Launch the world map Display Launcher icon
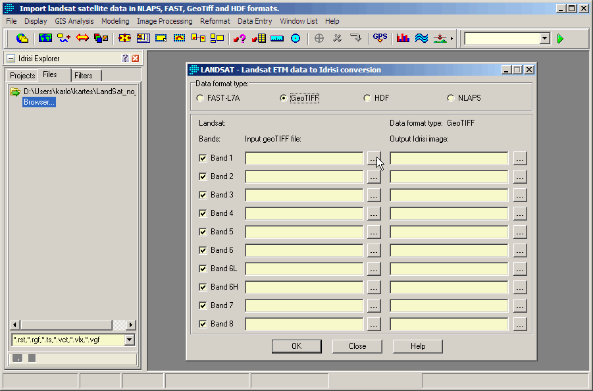 coord(45,38)
